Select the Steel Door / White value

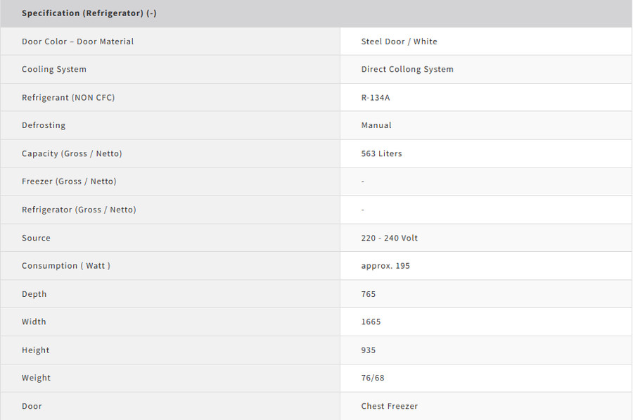pos(399,42)
